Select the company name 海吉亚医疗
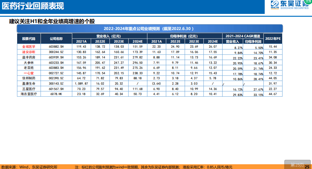Image resolution: width=312 pixels, height=169 pixels. click(x=29, y=94)
